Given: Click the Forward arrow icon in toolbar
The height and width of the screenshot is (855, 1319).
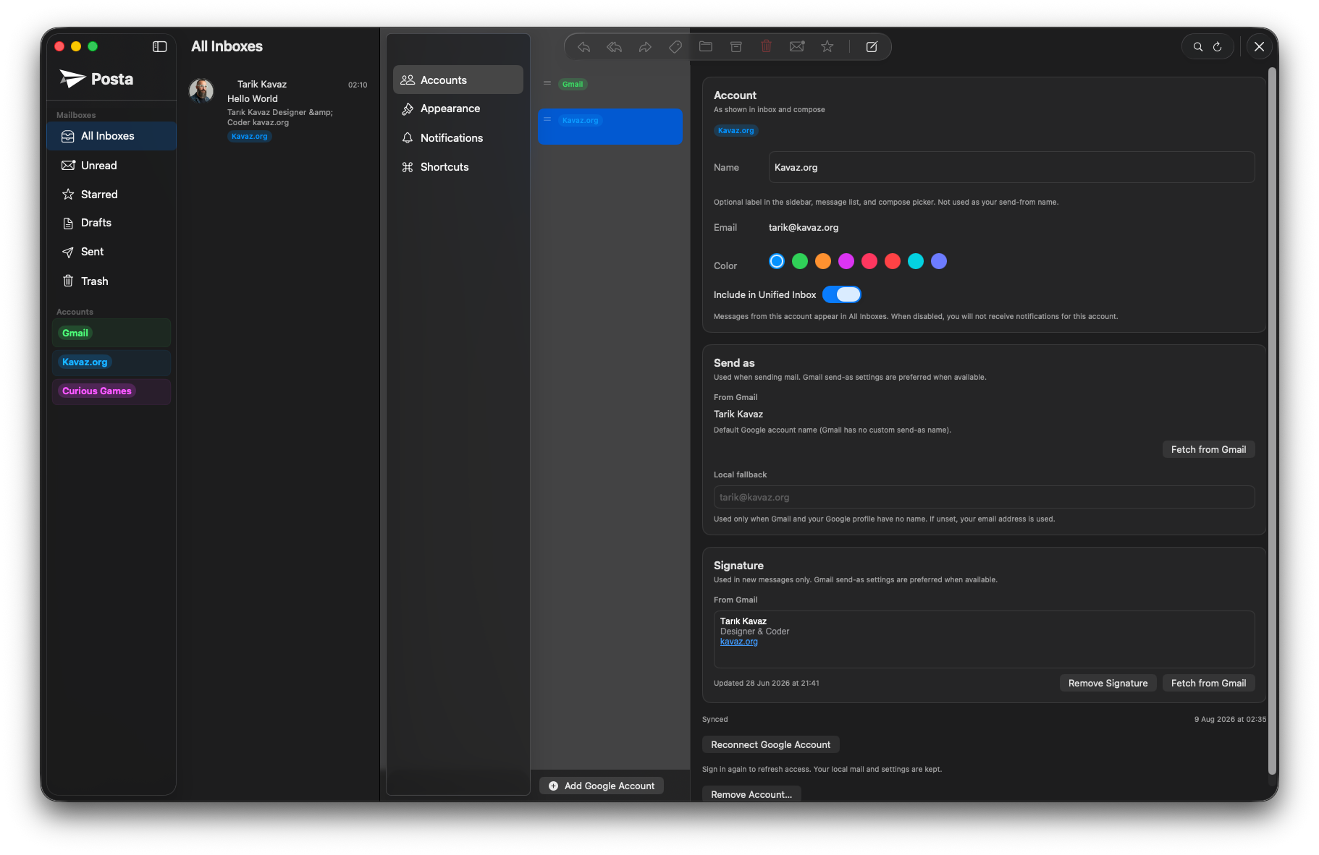Looking at the screenshot, I should [x=645, y=47].
